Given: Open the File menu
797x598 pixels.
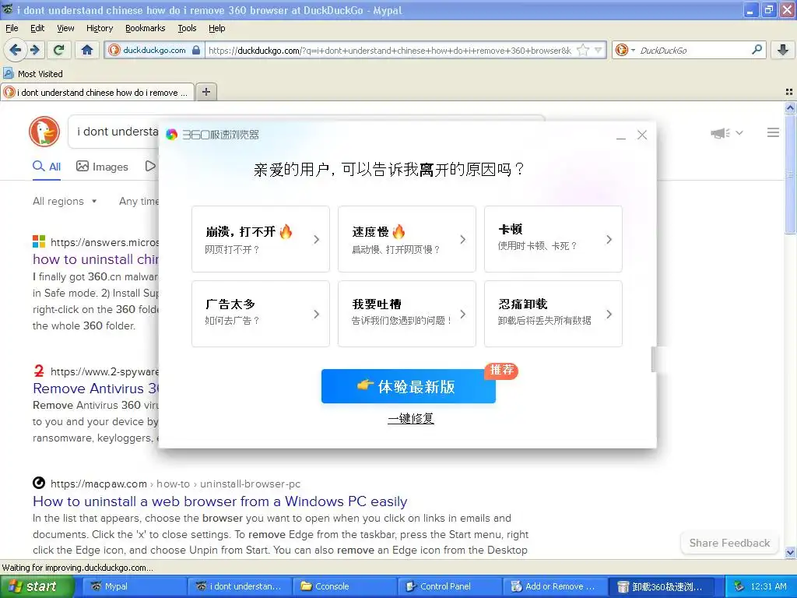Looking at the screenshot, I should (x=12, y=28).
